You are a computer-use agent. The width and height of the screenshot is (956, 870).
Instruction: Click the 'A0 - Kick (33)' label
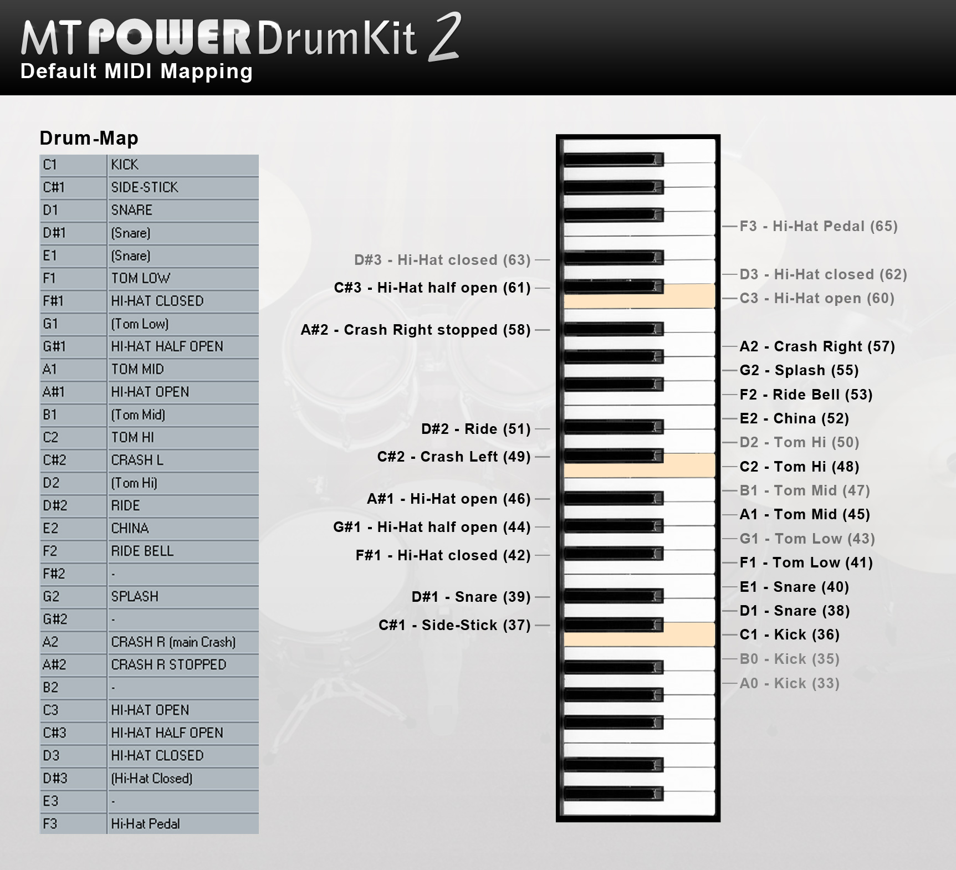coord(789,683)
